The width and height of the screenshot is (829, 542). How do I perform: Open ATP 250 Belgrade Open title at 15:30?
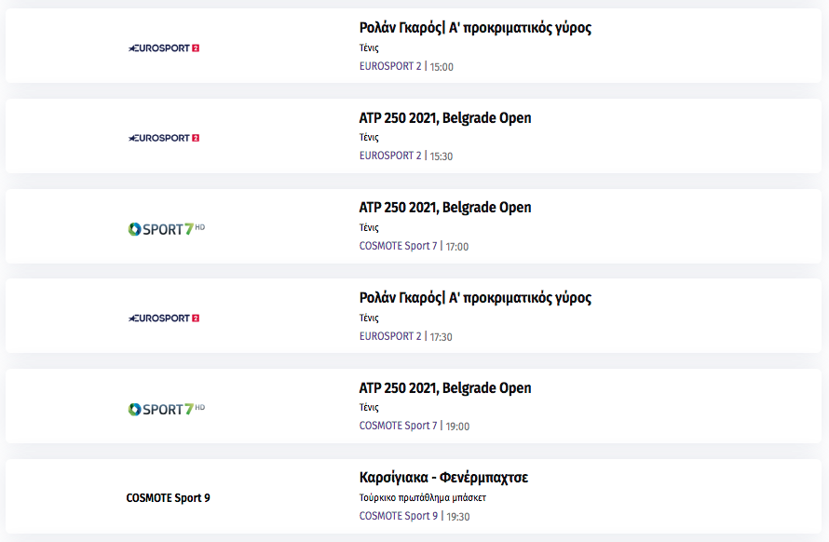pyautogui.click(x=445, y=117)
